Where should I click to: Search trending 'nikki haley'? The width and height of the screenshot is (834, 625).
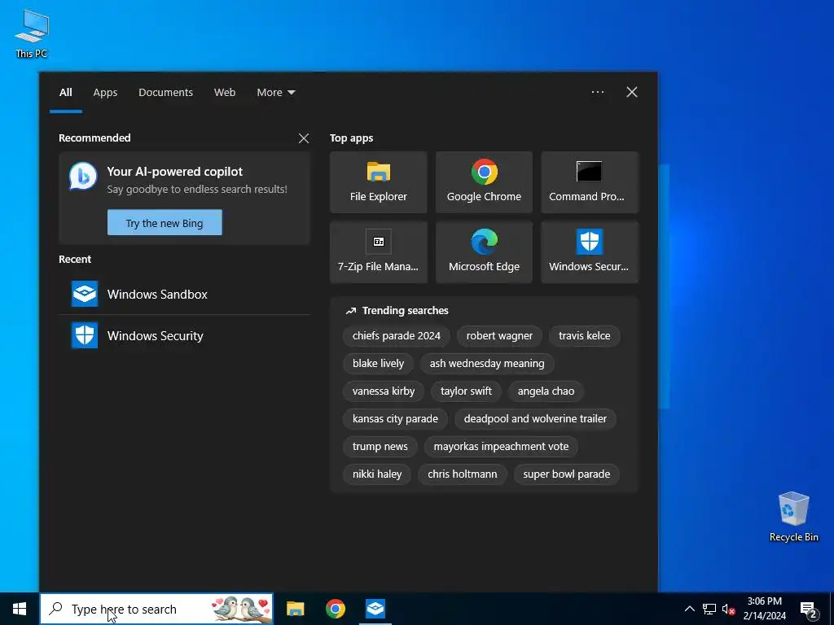[377, 474]
